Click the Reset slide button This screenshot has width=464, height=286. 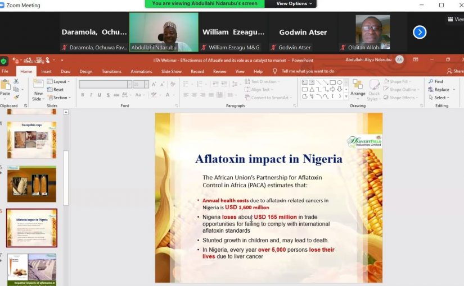click(56, 90)
